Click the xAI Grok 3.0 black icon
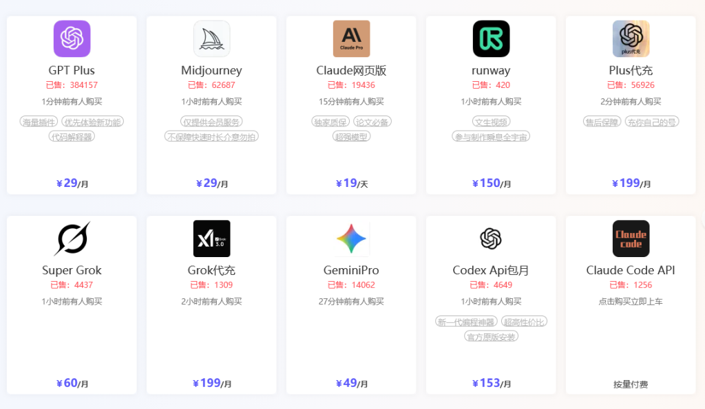The width and height of the screenshot is (705, 409). click(x=212, y=239)
